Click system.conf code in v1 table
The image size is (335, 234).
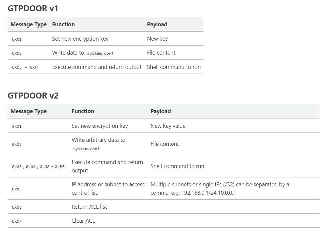100,53
